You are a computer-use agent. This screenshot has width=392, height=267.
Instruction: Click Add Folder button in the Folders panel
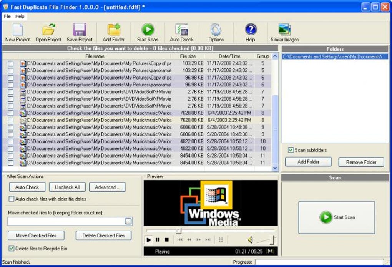(x=308, y=162)
